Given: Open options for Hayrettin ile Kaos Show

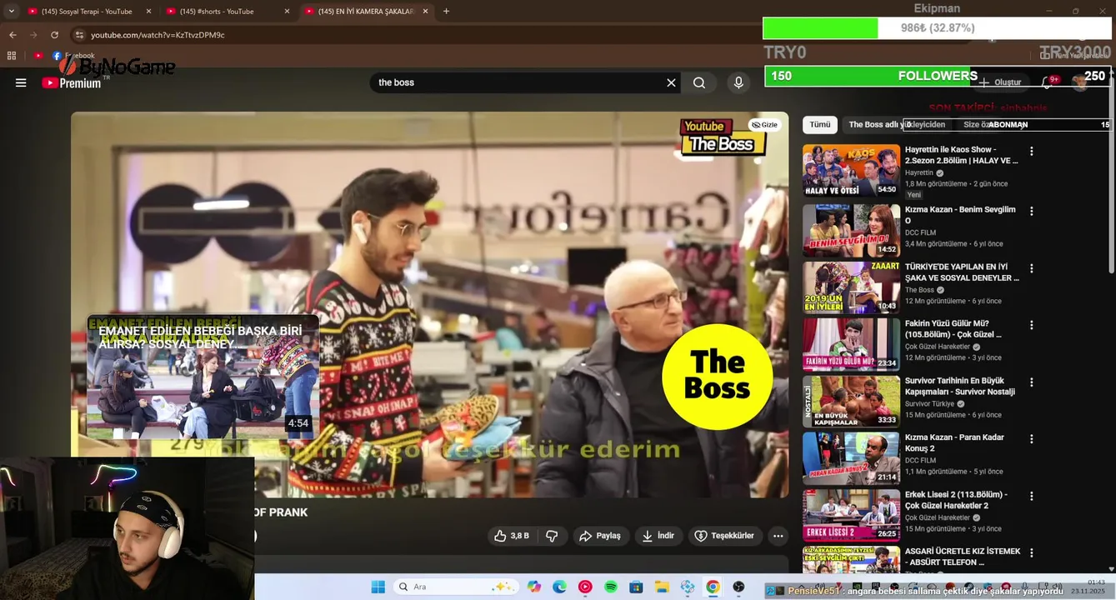Looking at the screenshot, I should (x=1031, y=152).
